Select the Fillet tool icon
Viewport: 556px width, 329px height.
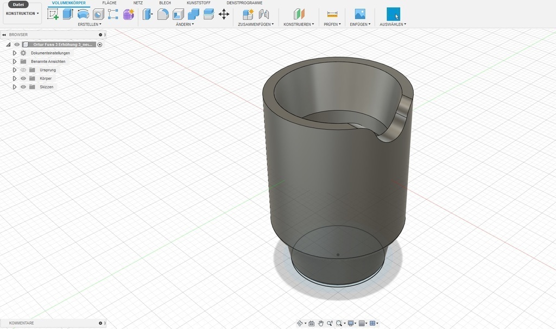pos(163,15)
